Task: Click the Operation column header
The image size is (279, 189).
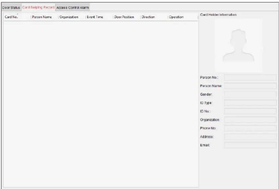Action: (183, 17)
